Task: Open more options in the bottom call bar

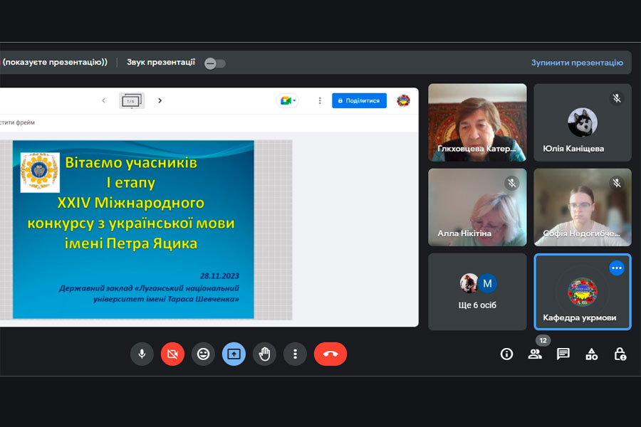Action: click(x=295, y=354)
